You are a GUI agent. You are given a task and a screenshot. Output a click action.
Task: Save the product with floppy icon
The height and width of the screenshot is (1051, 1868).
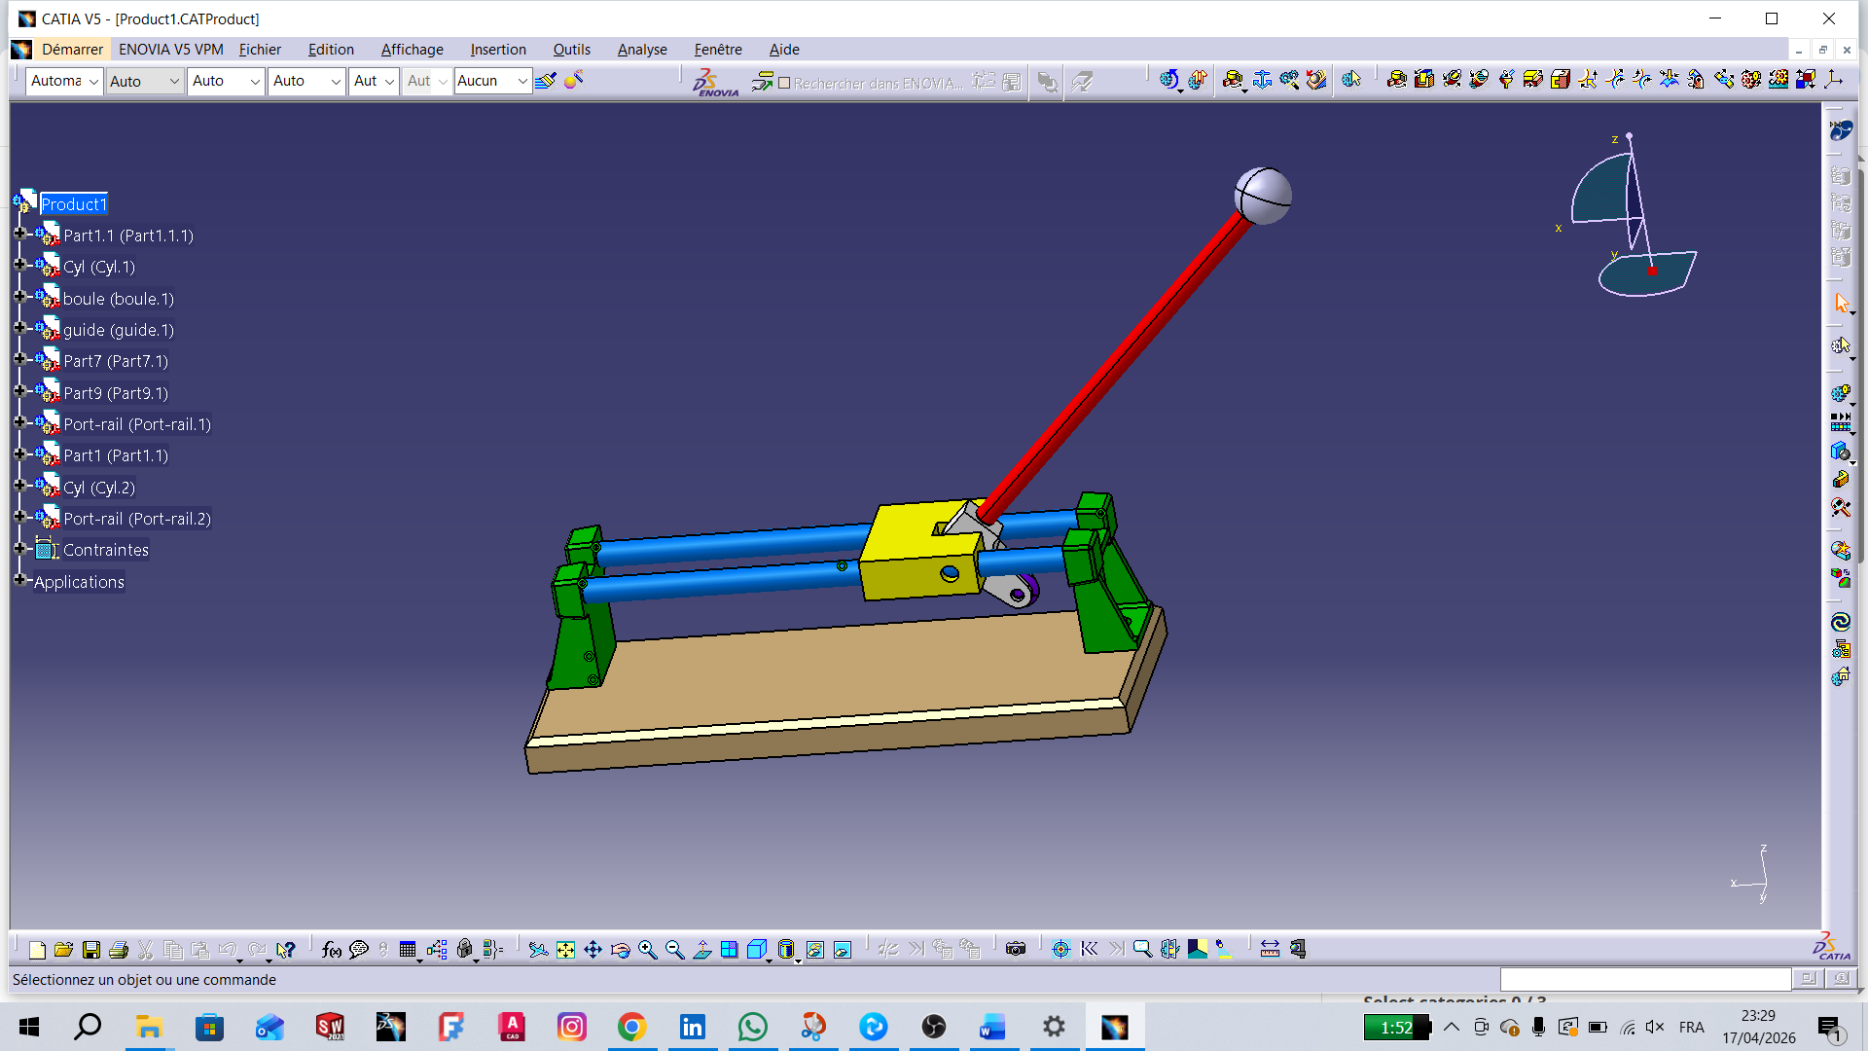91,950
